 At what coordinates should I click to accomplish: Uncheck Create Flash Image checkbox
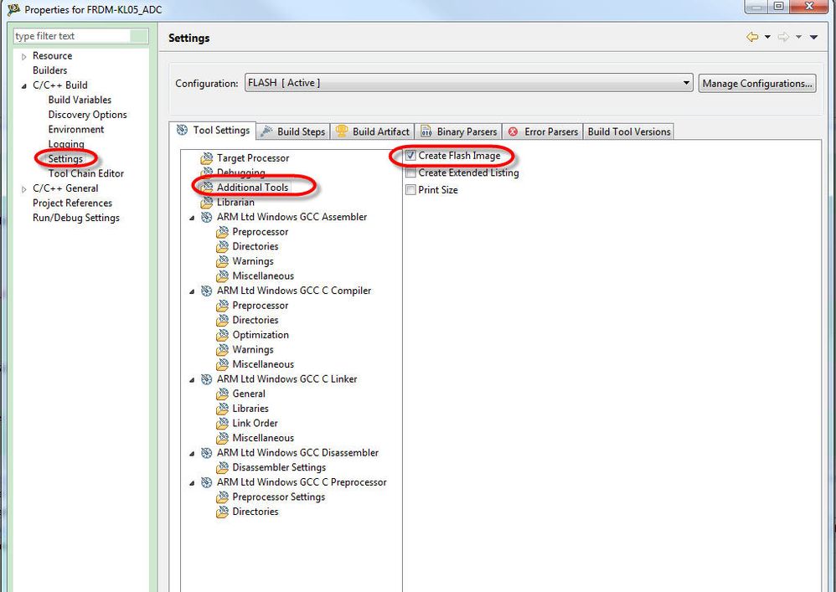tap(410, 156)
